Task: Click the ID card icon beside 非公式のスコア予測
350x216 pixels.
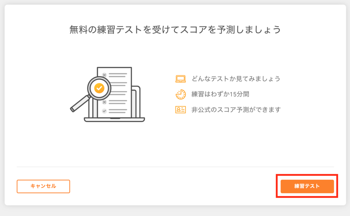Action: (180, 110)
